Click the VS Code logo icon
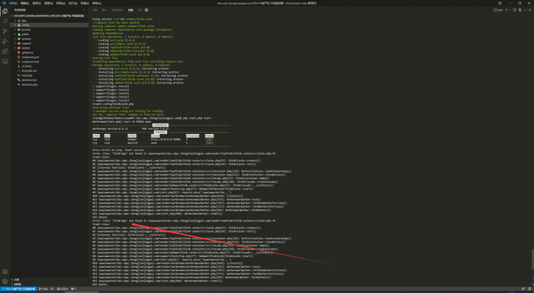This screenshot has width=534, height=293. [4, 3]
